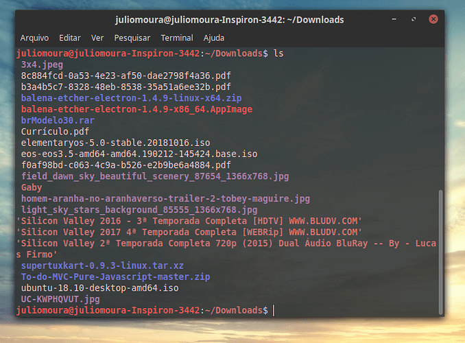Click file 8c884fcd-0a53-4e23-af50-dae2798f4a36.pdf
The image size is (465, 343).
click(126, 75)
